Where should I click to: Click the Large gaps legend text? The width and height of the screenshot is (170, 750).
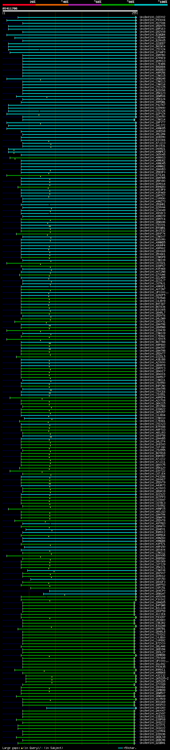click(x=33, y=748)
